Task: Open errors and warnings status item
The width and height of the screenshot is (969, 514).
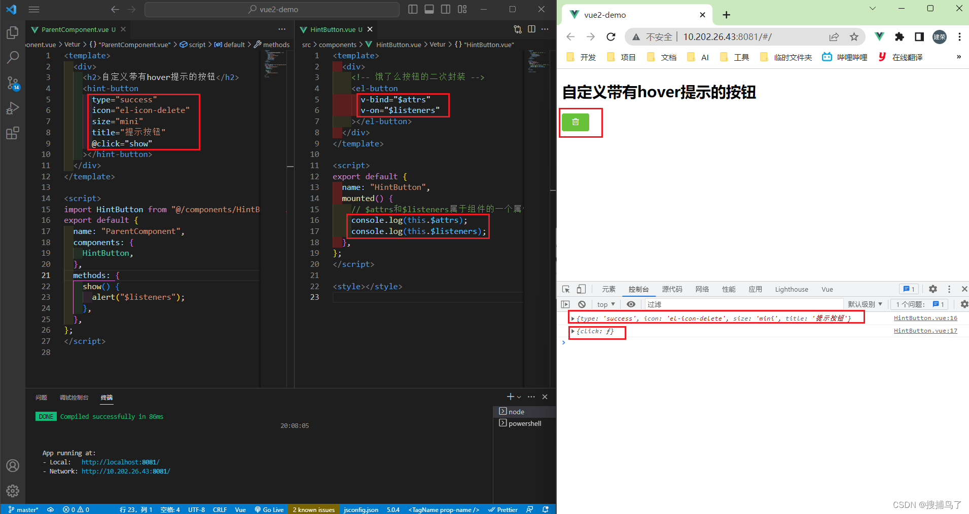Action: pos(76,509)
